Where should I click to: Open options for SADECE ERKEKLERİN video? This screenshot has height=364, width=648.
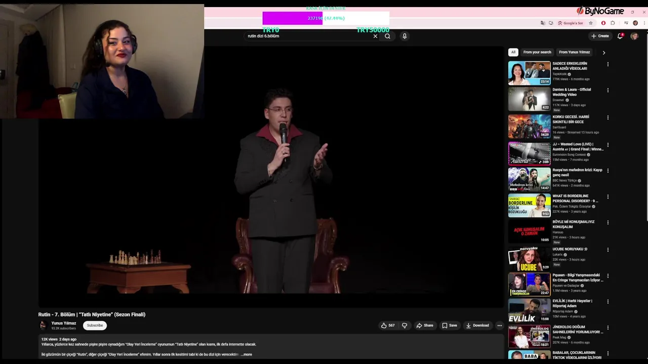coord(608,64)
